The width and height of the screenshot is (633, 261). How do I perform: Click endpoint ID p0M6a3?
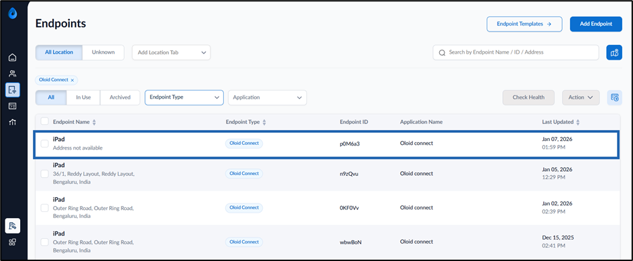point(349,144)
